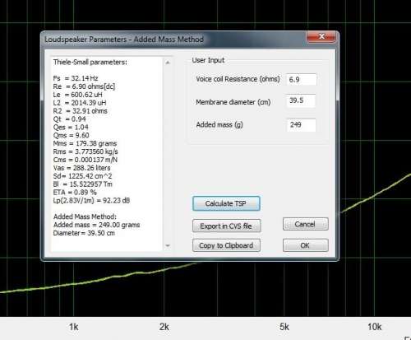Select the Sd = 1225.42 cm^2 line
The height and width of the screenshot is (340, 411).
point(83,176)
